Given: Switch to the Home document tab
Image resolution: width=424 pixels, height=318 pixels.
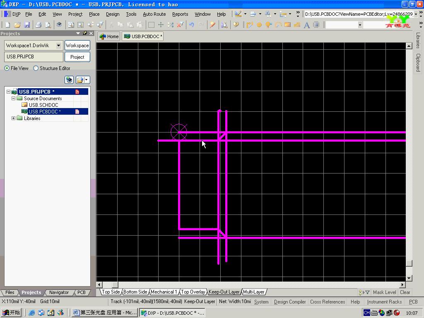Looking at the screenshot, I should click(x=109, y=36).
